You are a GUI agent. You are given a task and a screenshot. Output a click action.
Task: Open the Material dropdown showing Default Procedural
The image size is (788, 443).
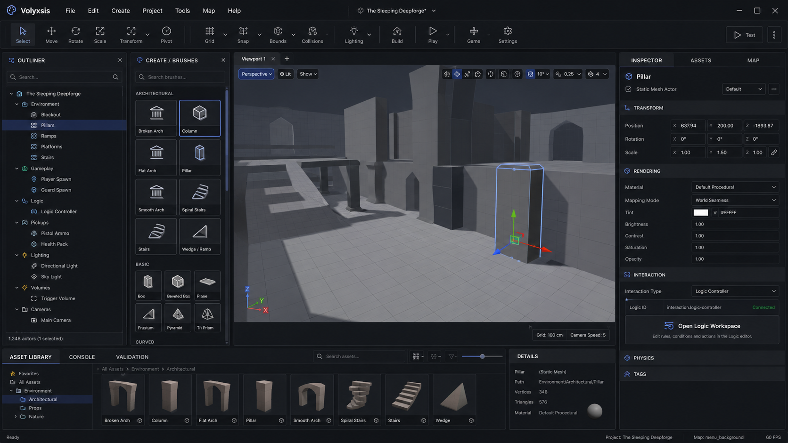(735, 187)
